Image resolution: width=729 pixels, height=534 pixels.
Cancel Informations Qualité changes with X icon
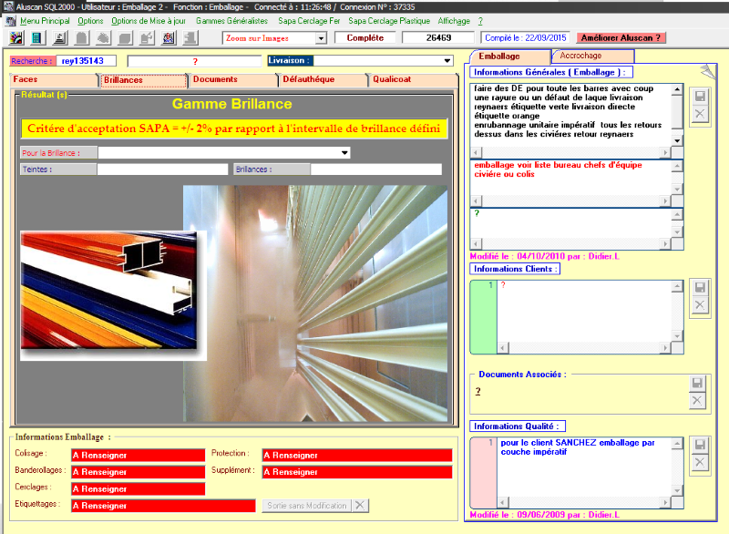point(700,462)
